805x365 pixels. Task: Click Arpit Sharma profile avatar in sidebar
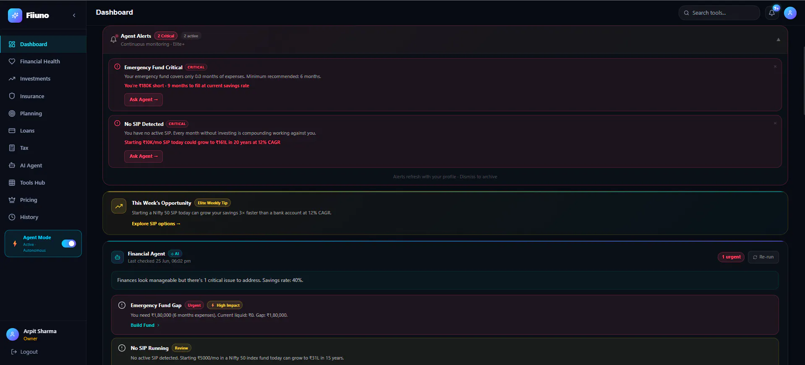coord(13,334)
